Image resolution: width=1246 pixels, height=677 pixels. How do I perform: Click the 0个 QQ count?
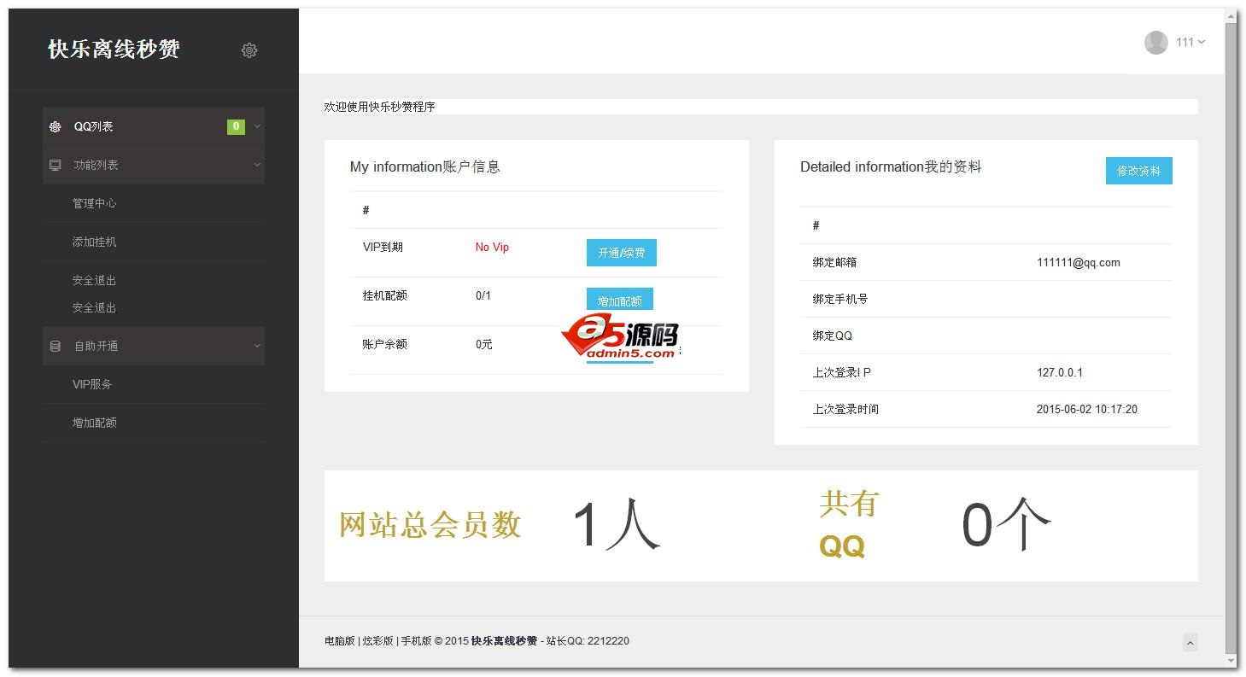[1006, 524]
